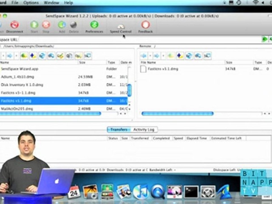Screen dimensions: 272x204
Task: Open the Help menu
Action: click(69, 3)
